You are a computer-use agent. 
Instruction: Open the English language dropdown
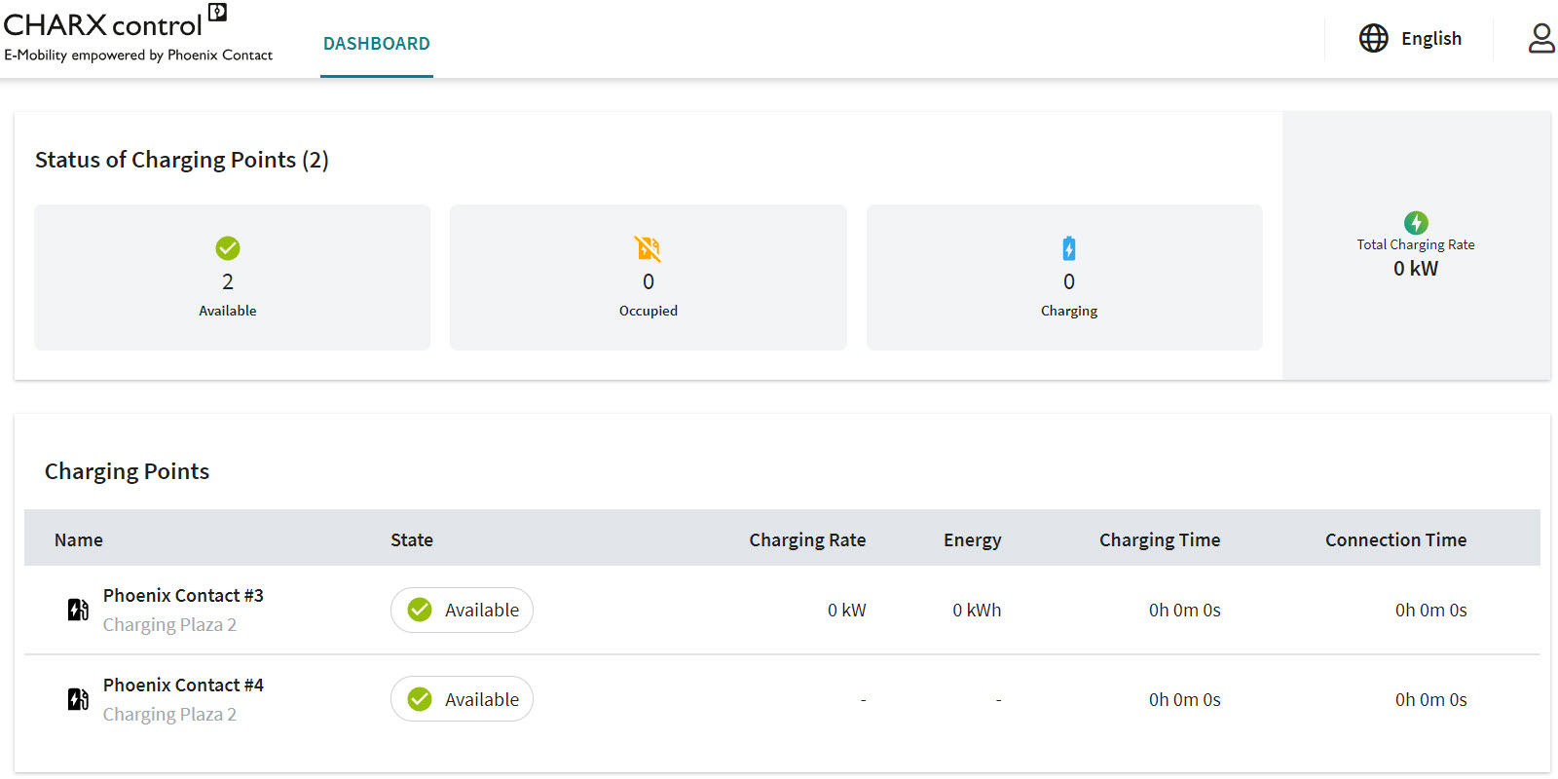(1430, 39)
